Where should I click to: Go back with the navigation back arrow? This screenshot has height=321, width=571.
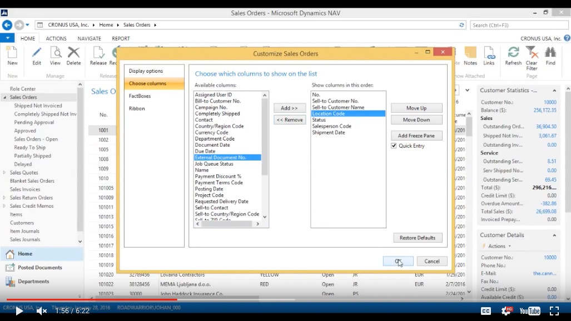point(7,25)
